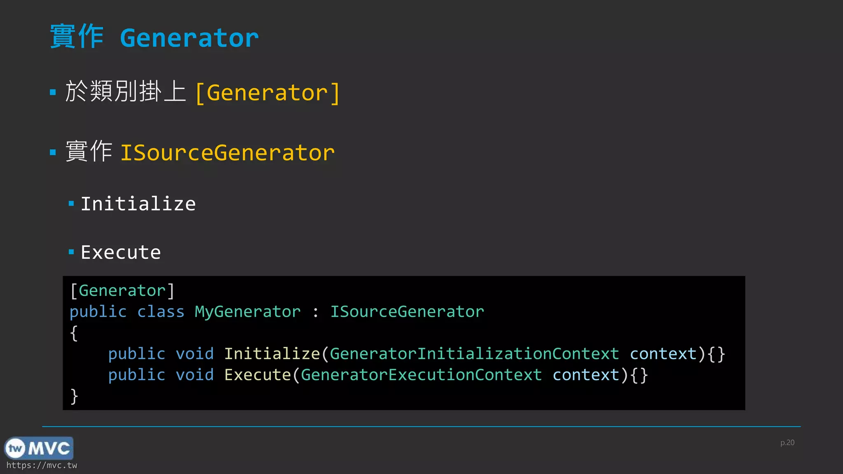
Task: Click the yellow 'ISourceGenerator' bullet text
Action: coord(228,153)
